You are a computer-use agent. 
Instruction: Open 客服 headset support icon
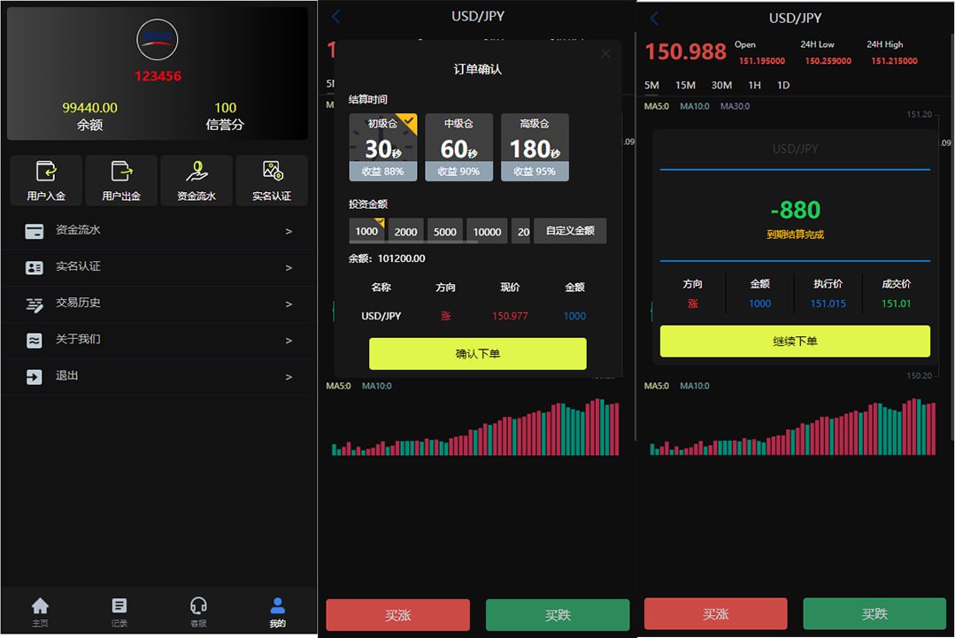coord(198,606)
